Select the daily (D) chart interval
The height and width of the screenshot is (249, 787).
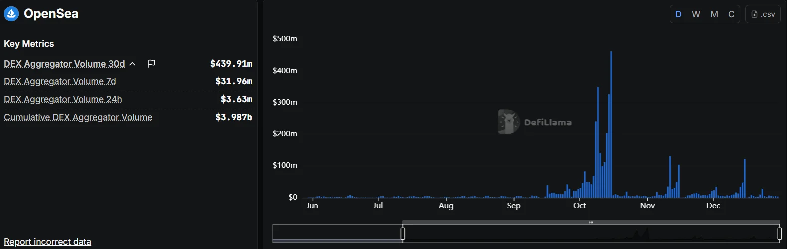tap(678, 14)
